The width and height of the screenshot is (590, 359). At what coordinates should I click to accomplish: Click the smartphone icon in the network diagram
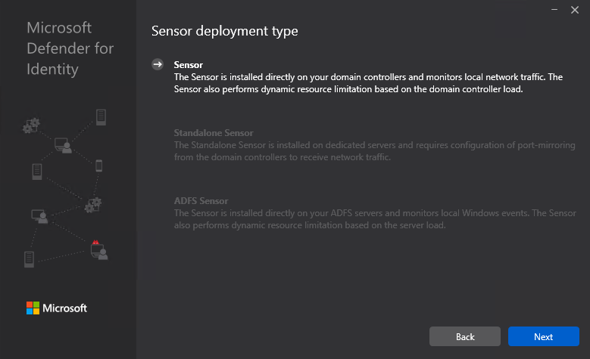click(98, 166)
